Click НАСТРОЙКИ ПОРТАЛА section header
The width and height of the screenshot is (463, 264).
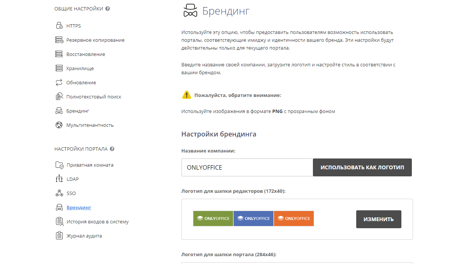tap(81, 149)
